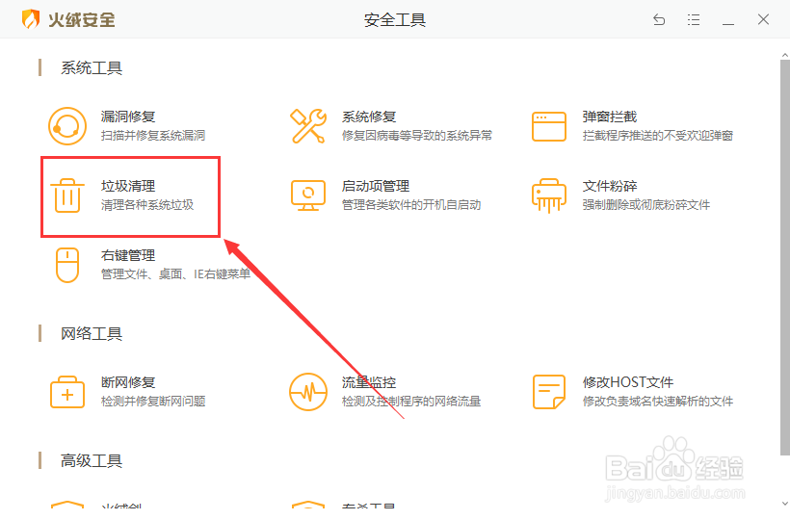Click the 流量监控 pulse icon
This screenshot has height=520, width=790.
(x=308, y=392)
